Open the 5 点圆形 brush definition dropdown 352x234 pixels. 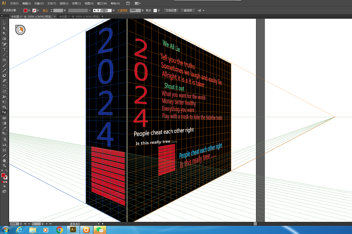coord(114,10)
